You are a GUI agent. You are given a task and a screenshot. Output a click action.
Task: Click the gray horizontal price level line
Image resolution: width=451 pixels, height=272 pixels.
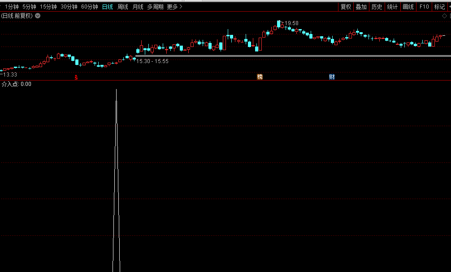(291, 56)
